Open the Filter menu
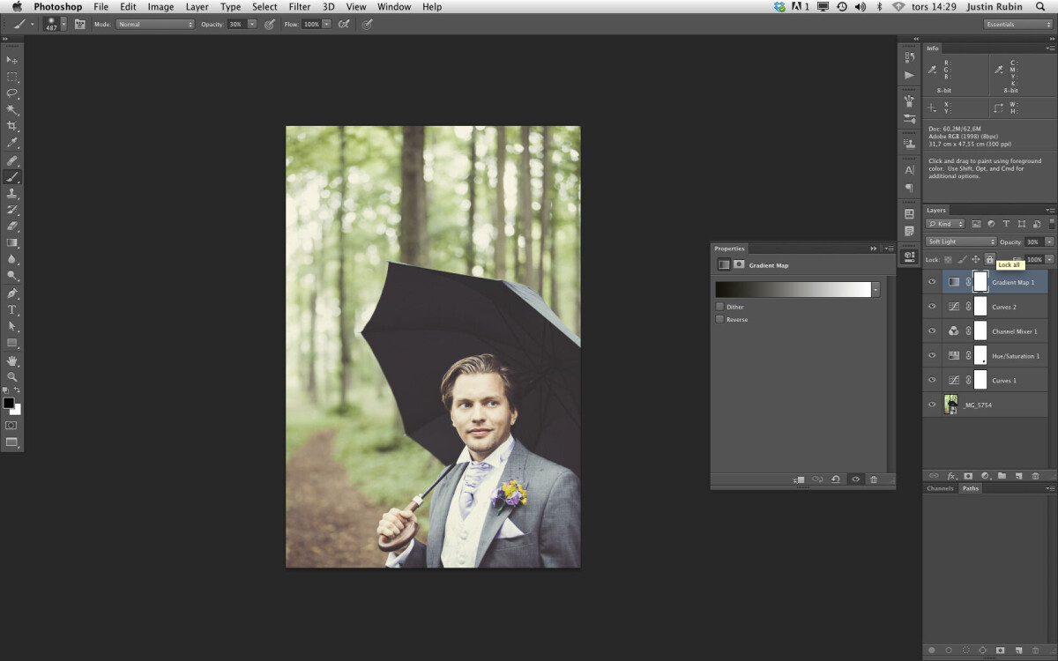Screen dimensions: 1058x661 pos(300,7)
